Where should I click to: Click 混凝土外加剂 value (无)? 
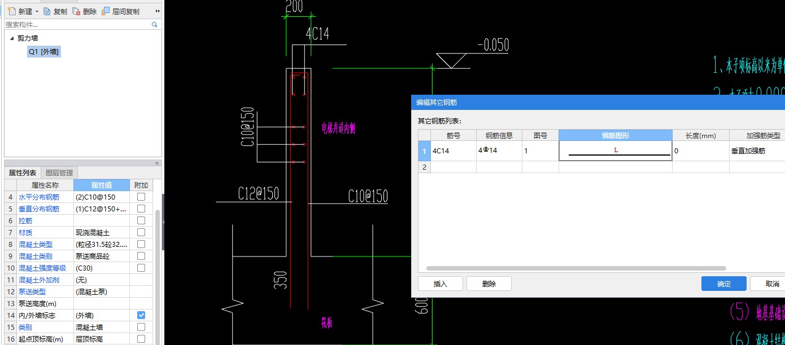click(x=102, y=280)
